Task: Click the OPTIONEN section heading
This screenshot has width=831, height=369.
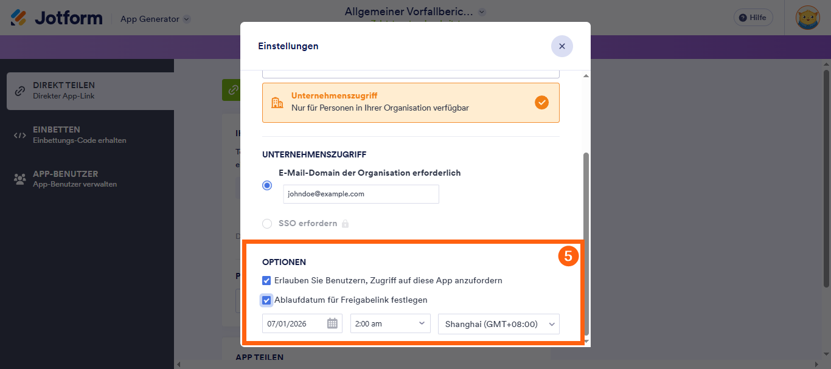Action: (284, 262)
